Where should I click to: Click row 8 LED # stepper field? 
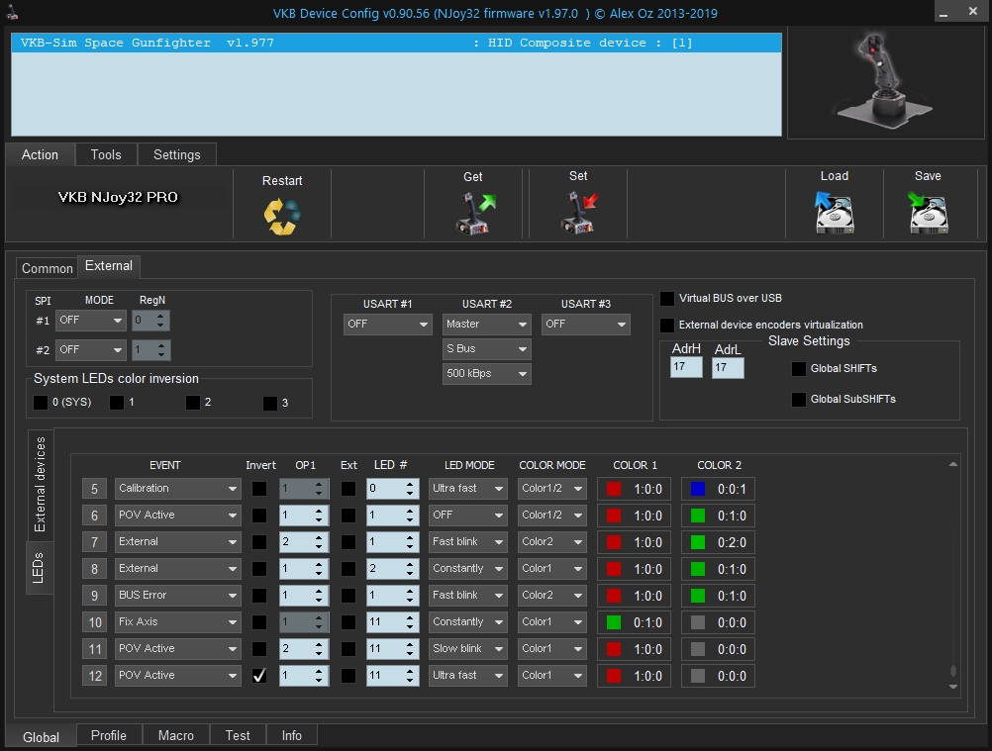pyautogui.click(x=392, y=568)
